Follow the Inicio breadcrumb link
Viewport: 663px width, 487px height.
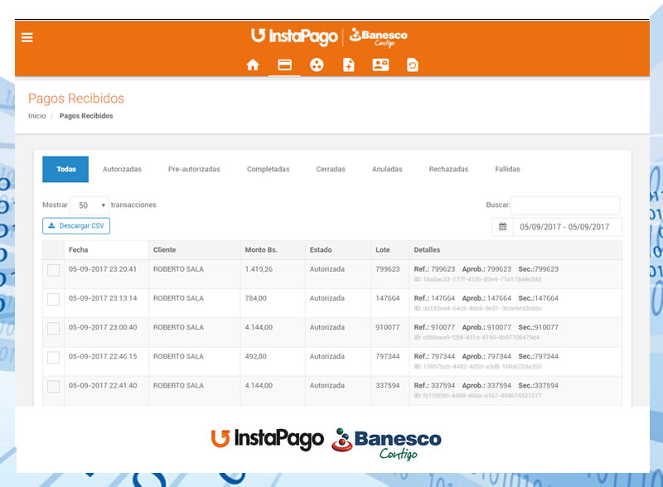pyautogui.click(x=36, y=116)
